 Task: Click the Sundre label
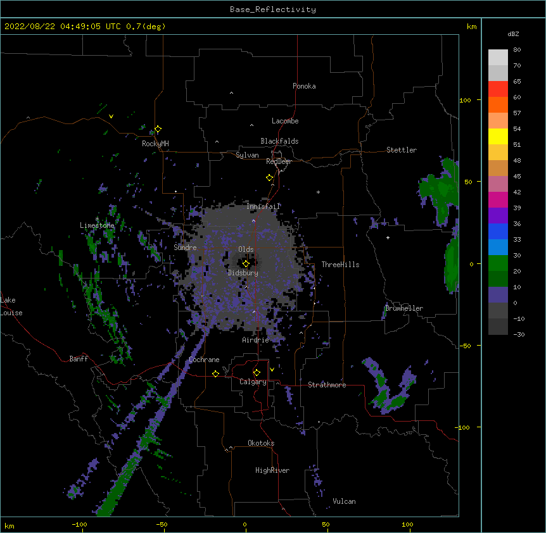pyautogui.click(x=185, y=248)
